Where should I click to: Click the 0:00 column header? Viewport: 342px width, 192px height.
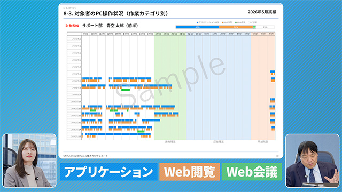[x=207, y=34]
